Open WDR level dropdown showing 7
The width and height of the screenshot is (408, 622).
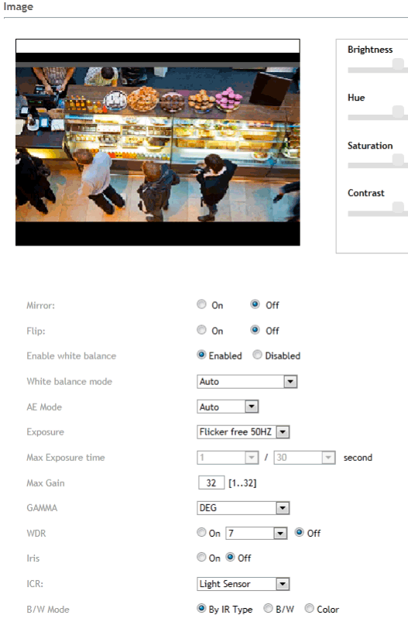256,533
